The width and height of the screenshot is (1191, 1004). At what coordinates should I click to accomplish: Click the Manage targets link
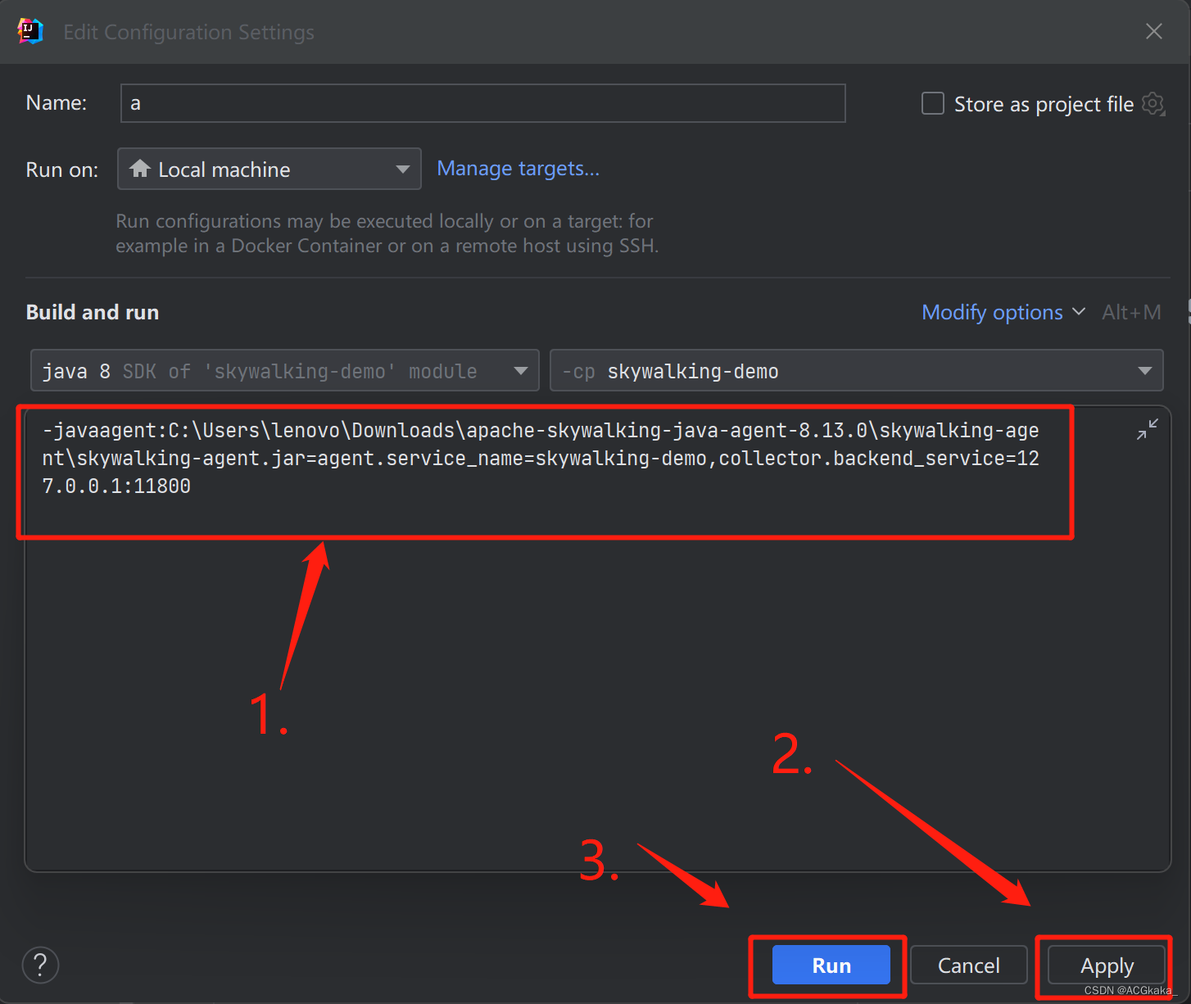[x=519, y=169]
